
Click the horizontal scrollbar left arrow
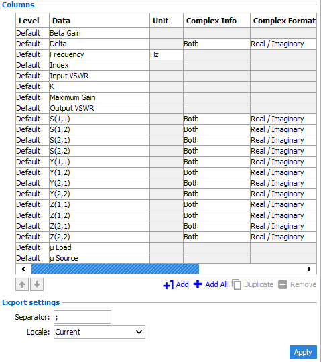click(x=23, y=269)
